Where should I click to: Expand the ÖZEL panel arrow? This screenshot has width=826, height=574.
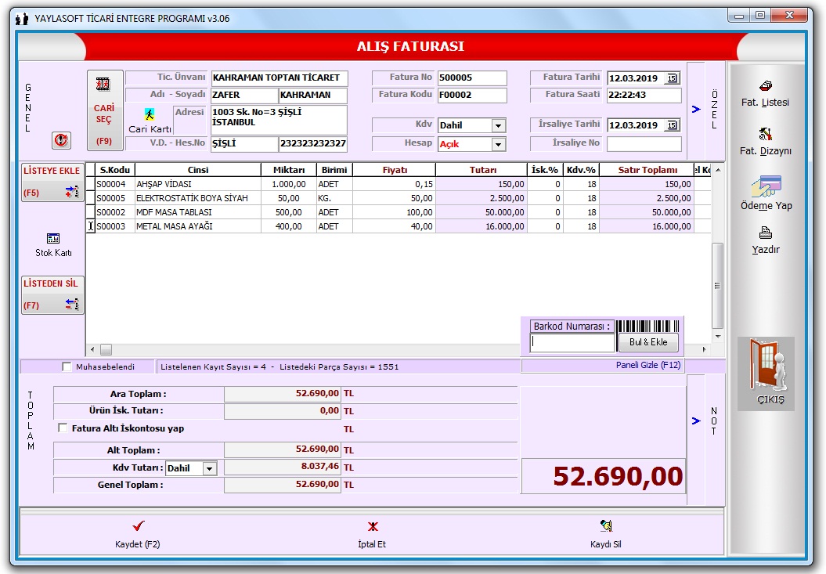(x=696, y=109)
